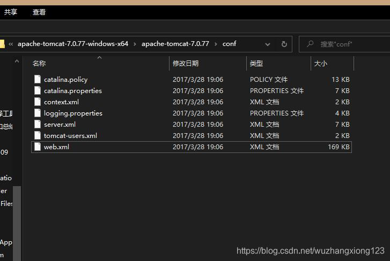
Task: Sort files by 名称 column
Action: (x=39, y=64)
